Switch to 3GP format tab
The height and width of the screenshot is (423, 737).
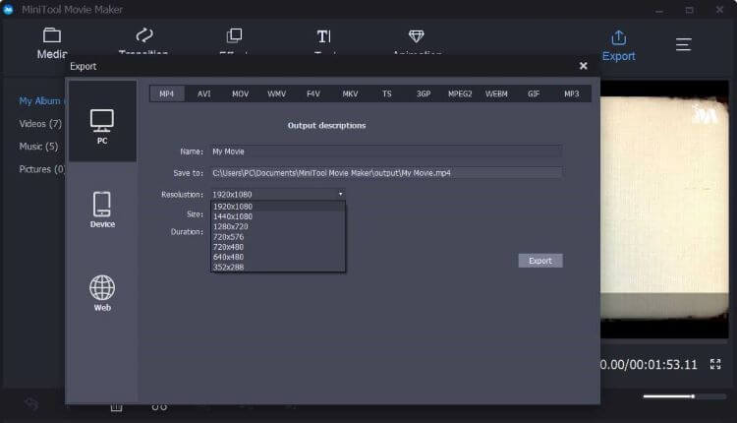point(424,93)
